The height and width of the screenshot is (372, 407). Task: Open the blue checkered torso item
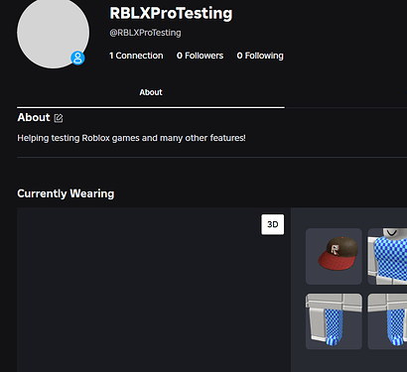point(387,256)
